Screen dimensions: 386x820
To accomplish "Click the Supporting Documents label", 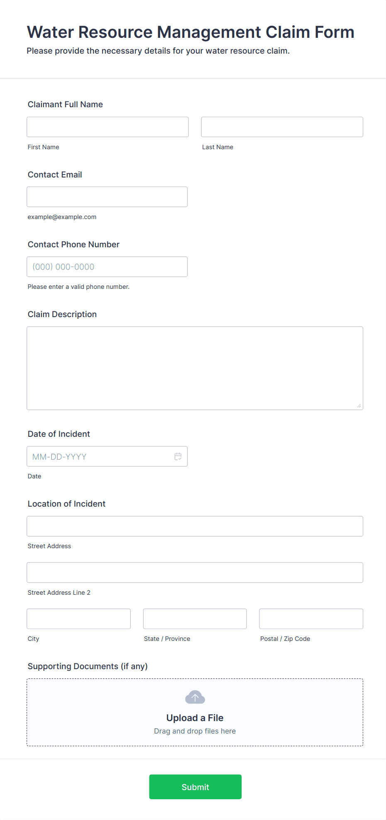I will [88, 666].
